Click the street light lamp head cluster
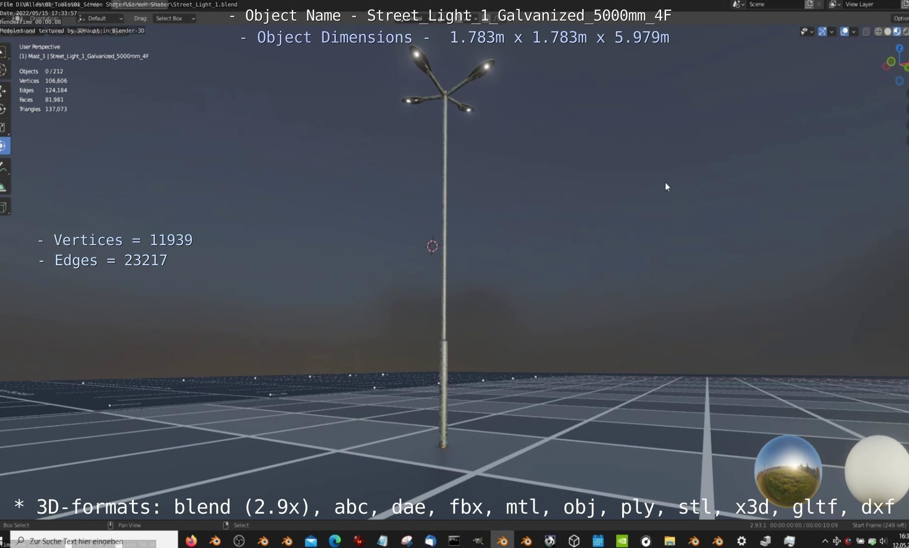Screen dimensions: 909x548 (448, 79)
